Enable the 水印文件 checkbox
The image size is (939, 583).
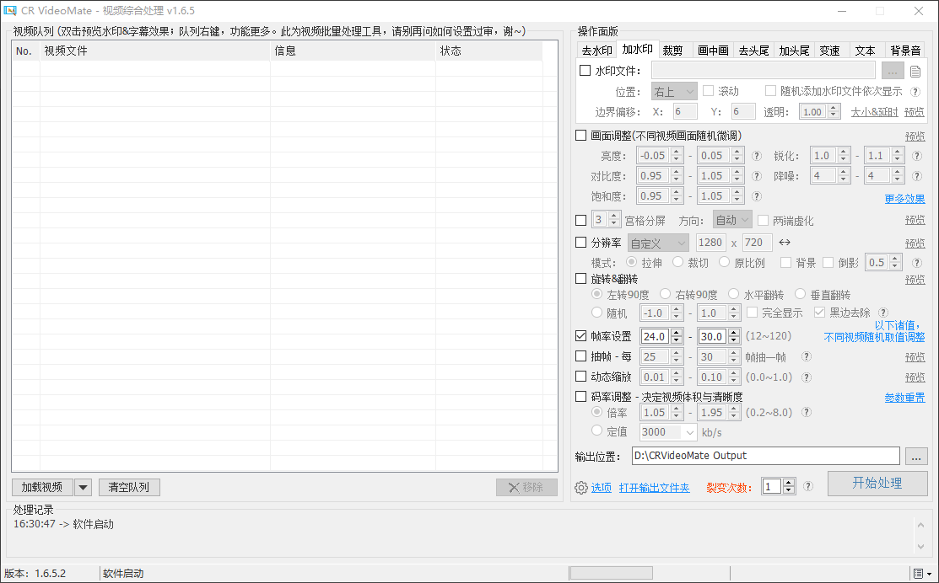[586, 71]
